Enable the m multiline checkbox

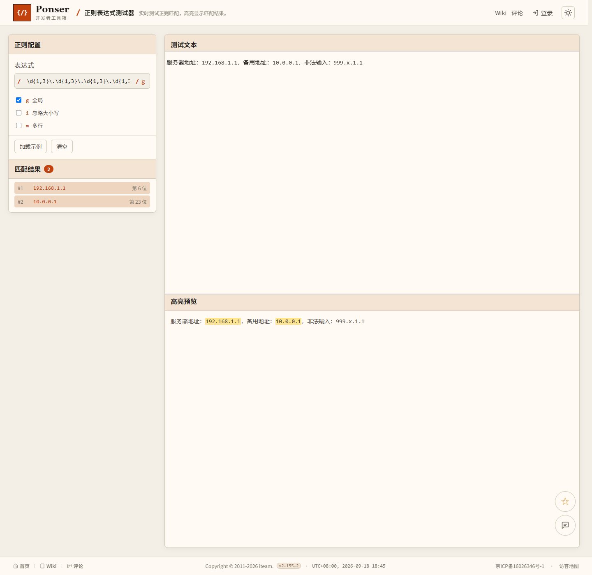pyautogui.click(x=18, y=126)
